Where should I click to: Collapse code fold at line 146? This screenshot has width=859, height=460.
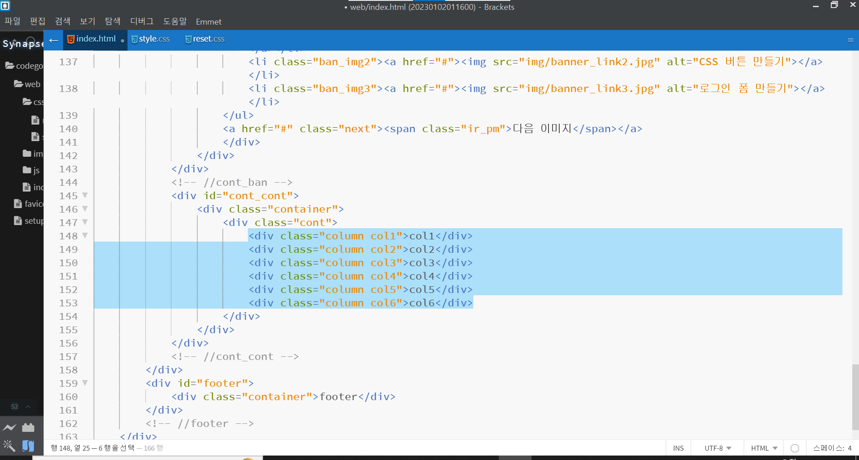pos(85,209)
